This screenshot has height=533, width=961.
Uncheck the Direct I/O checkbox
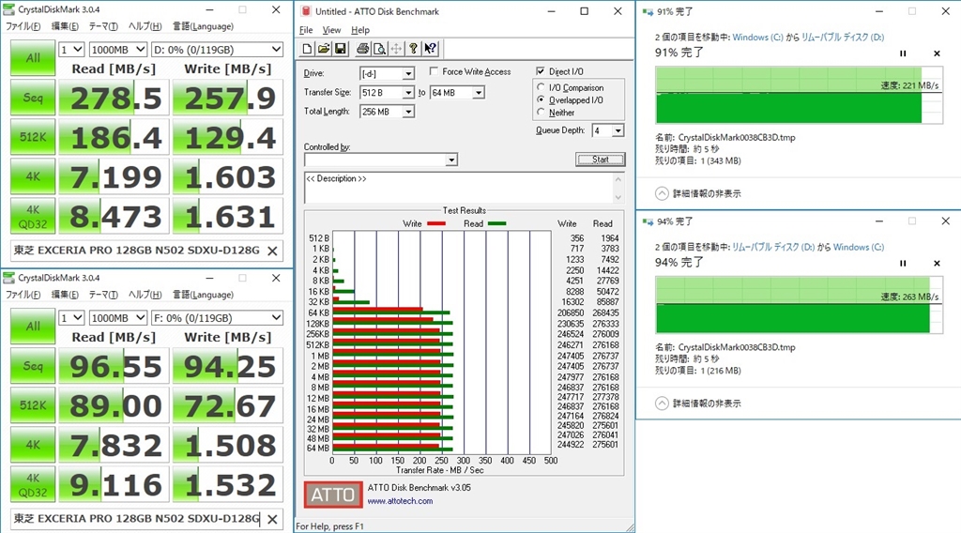pos(541,71)
